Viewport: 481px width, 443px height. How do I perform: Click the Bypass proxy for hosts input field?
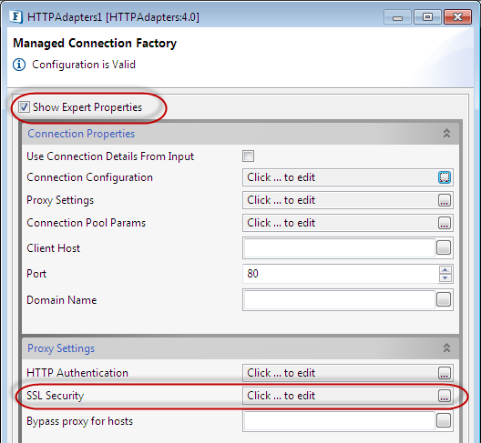tap(339, 420)
